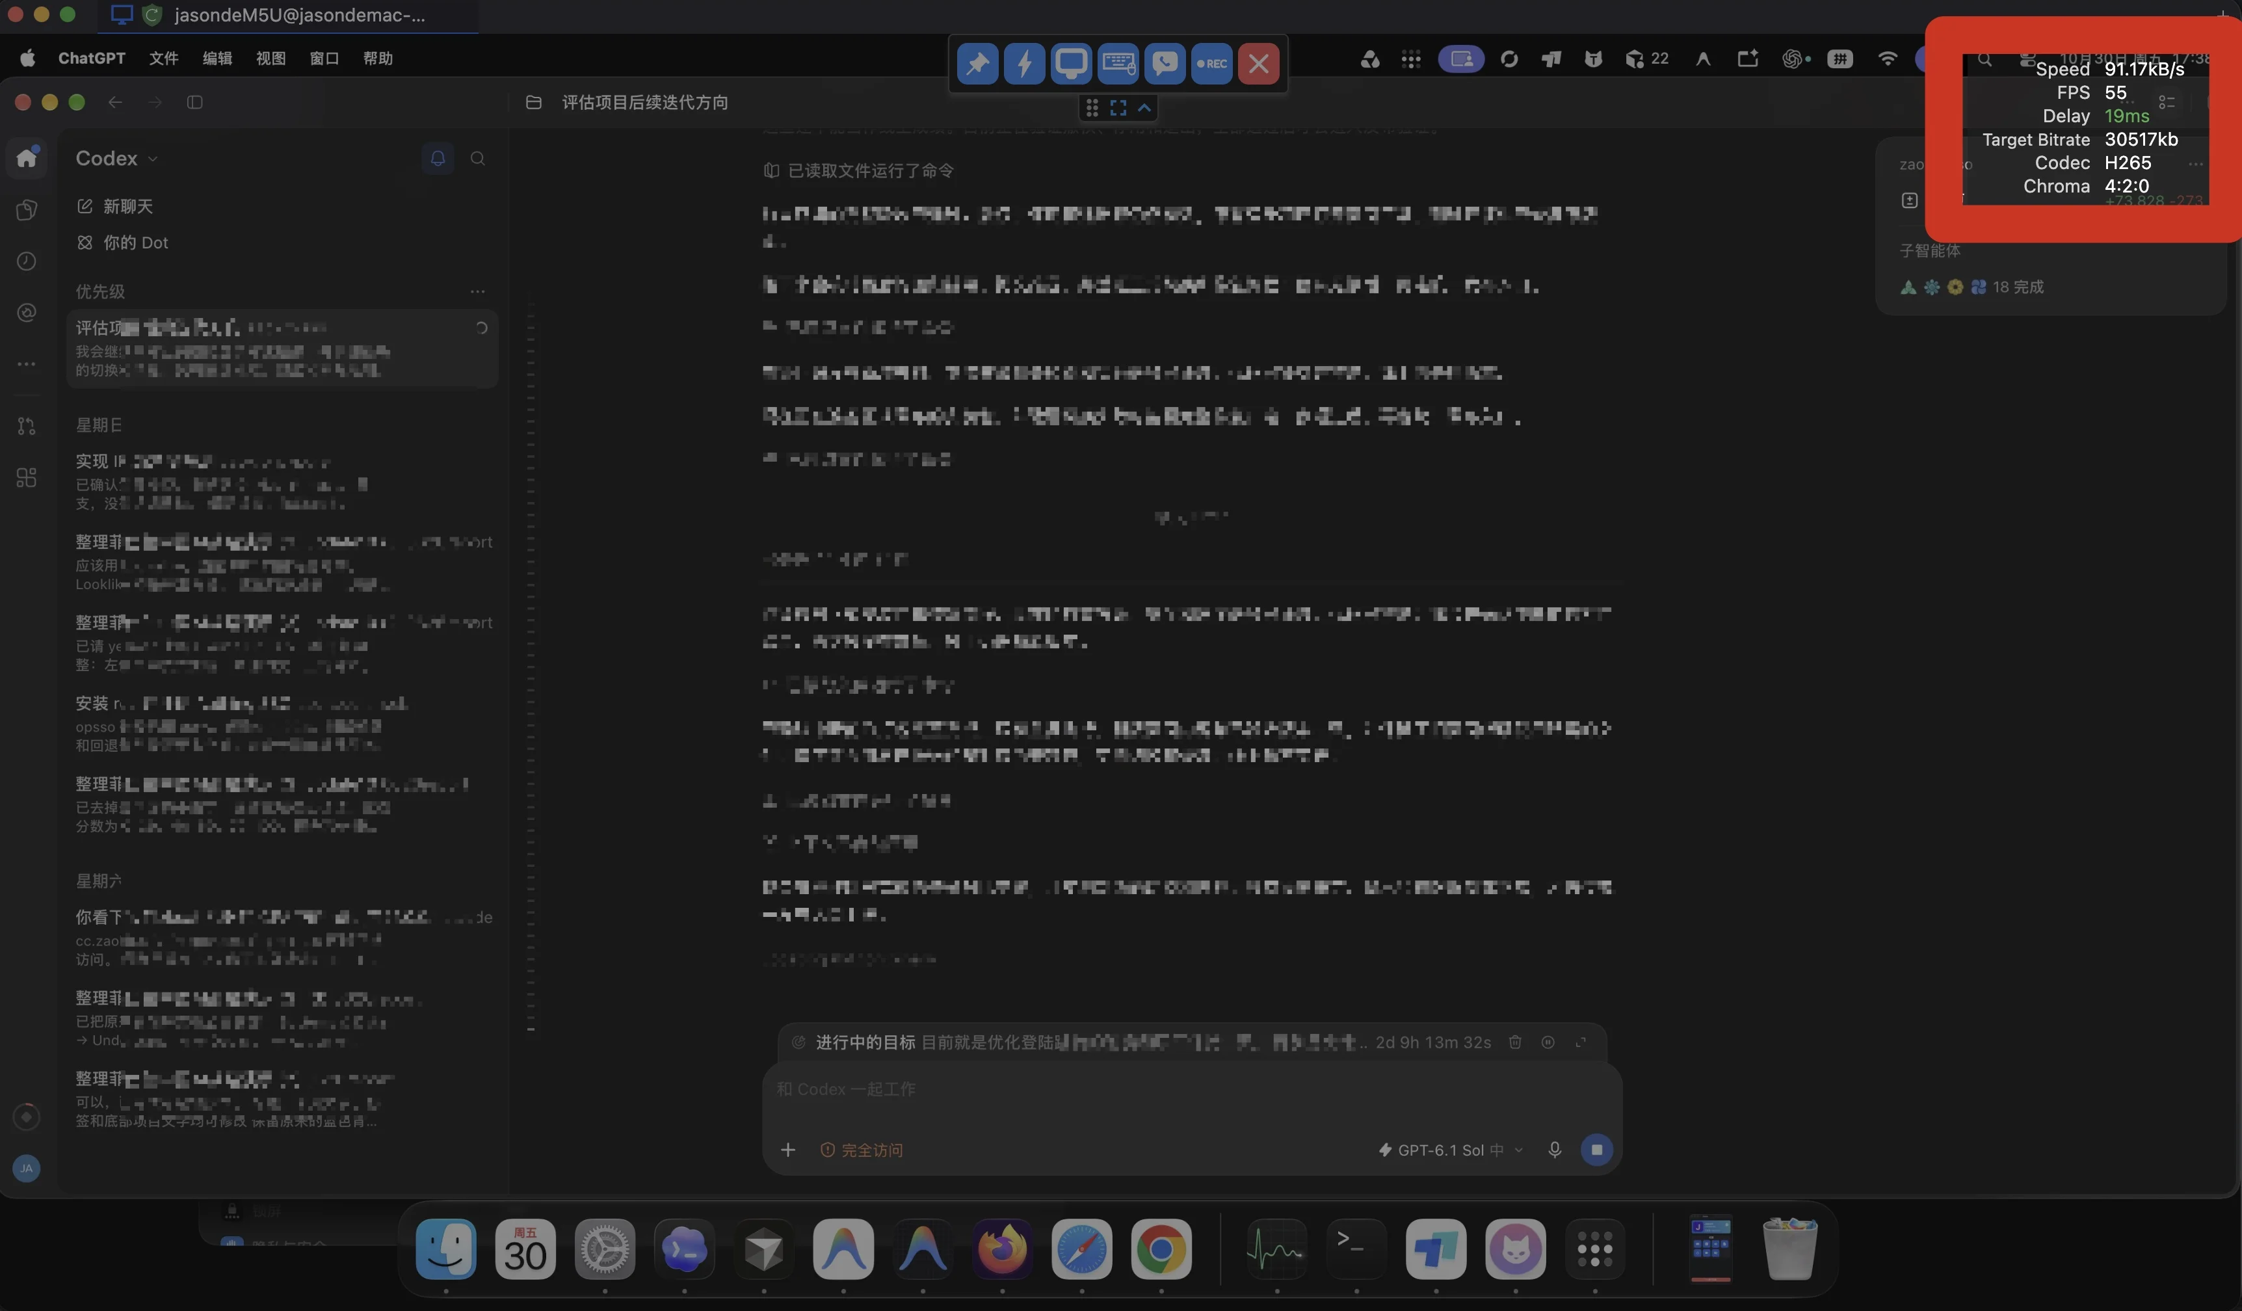Search chats with the sidebar magnifier
Image resolution: width=2242 pixels, height=1311 pixels.
click(x=478, y=159)
